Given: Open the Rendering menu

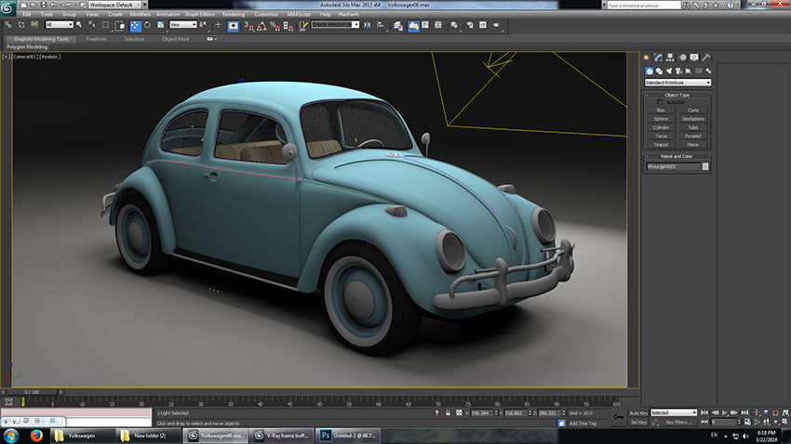Looking at the screenshot, I should tap(233, 14).
